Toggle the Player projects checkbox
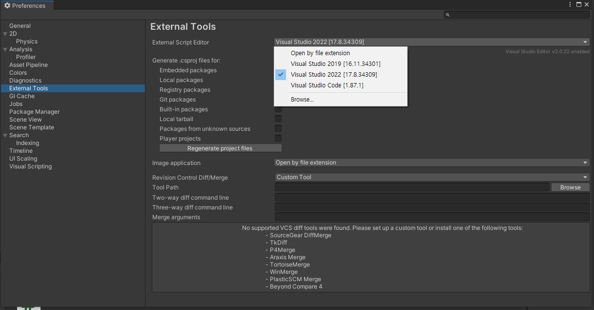The height and width of the screenshot is (310, 594). [278, 138]
